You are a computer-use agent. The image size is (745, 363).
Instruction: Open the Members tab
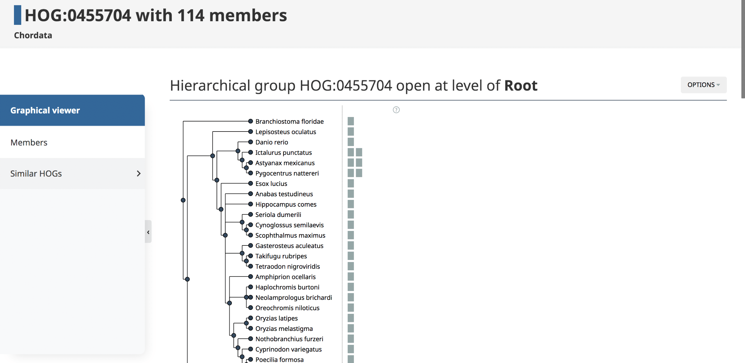click(72, 142)
